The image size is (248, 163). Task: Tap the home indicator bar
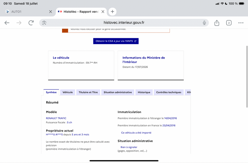point(124,161)
